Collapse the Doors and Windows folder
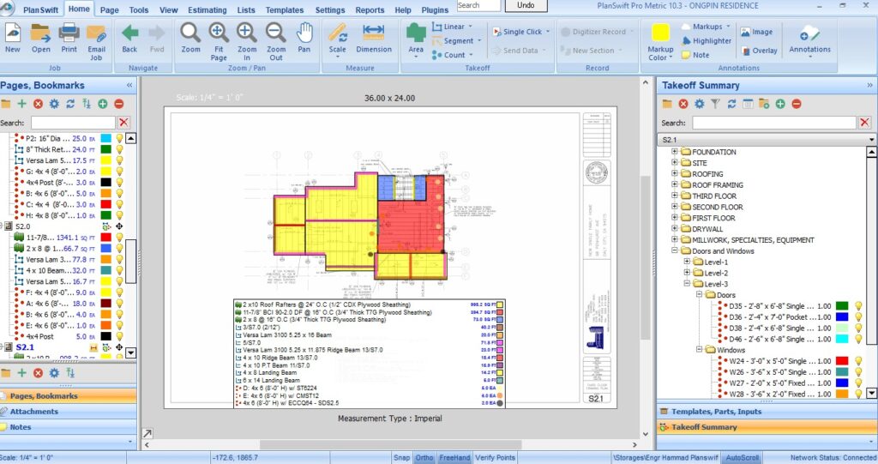Screen dimensions: 878x464 coord(675,251)
